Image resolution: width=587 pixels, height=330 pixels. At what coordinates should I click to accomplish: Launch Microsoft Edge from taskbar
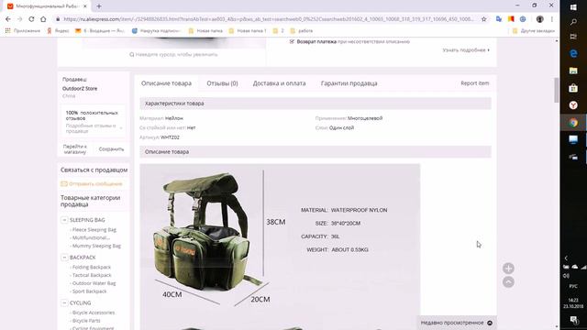pyautogui.click(x=573, y=53)
